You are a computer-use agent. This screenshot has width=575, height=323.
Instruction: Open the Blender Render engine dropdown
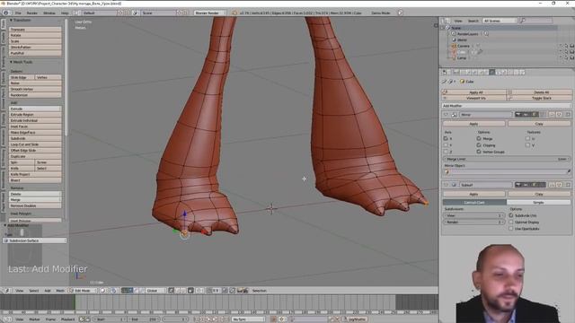[209, 13]
